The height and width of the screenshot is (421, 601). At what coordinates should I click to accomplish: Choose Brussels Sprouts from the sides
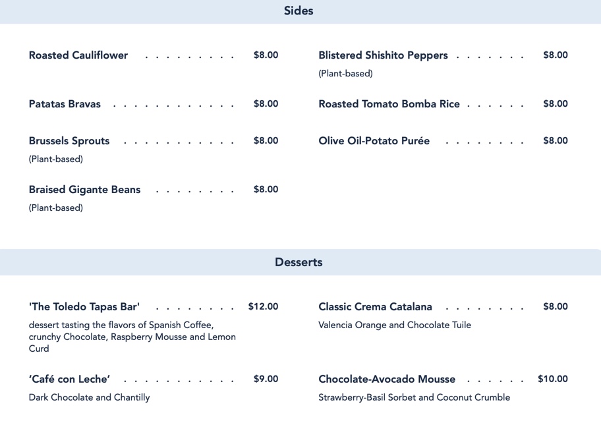tap(69, 141)
